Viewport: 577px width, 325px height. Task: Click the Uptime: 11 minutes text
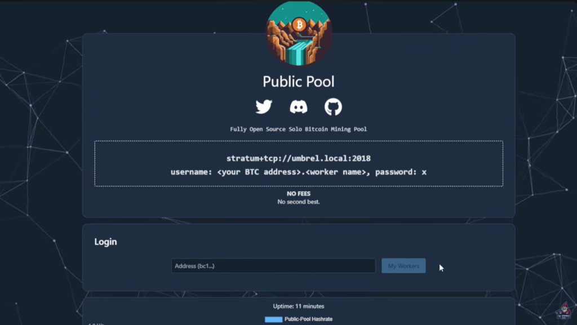click(x=299, y=306)
